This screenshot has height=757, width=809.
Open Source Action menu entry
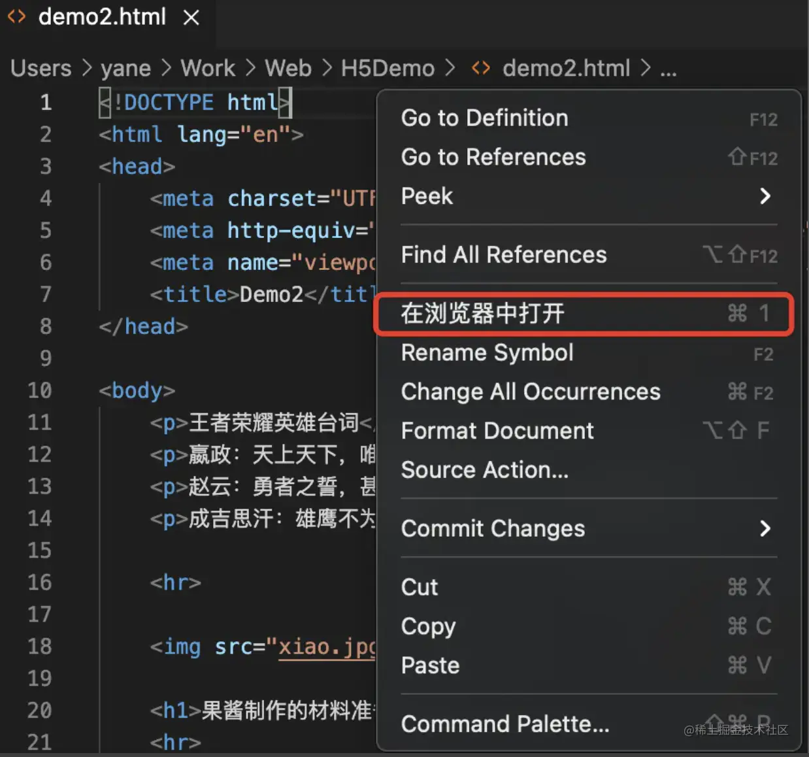point(484,470)
